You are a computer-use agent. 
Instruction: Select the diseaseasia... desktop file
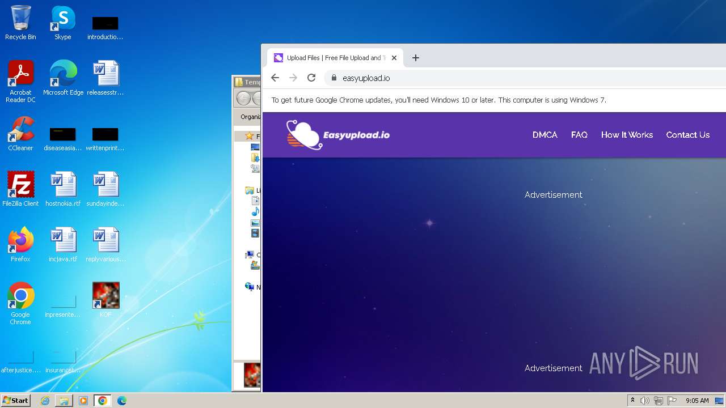63,138
